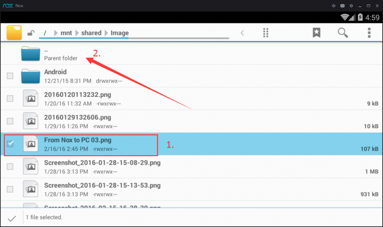Check the 20160129132606.png checkbox
Image resolution: width=383 pixels, height=227 pixels.
click(10, 121)
